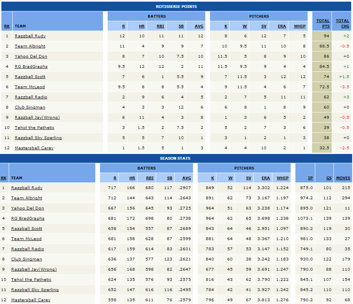This screenshot has height=304, width=353.
Task: Sort Season Stats by K header
Action: click(212, 178)
